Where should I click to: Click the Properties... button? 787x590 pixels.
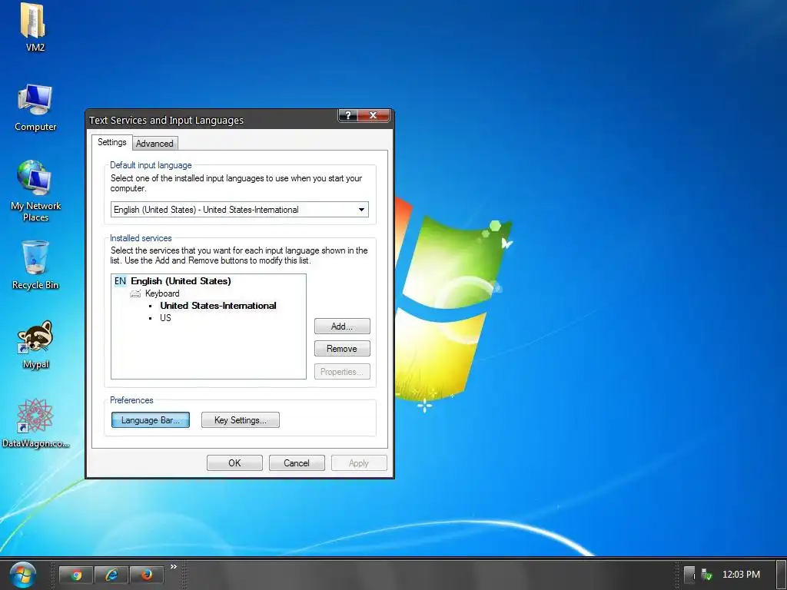click(342, 372)
